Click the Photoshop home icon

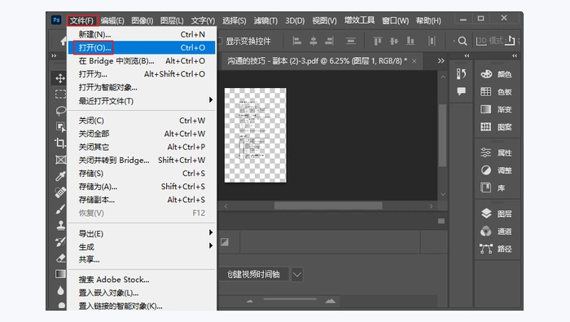(x=64, y=41)
